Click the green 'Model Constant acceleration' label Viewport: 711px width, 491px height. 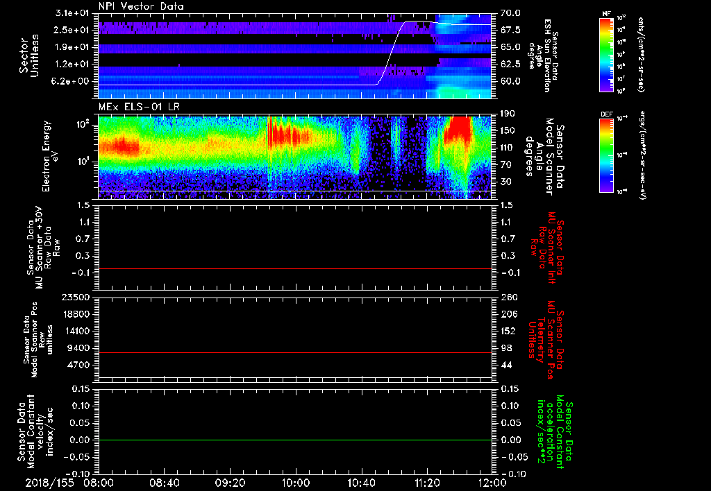coord(555,432)
